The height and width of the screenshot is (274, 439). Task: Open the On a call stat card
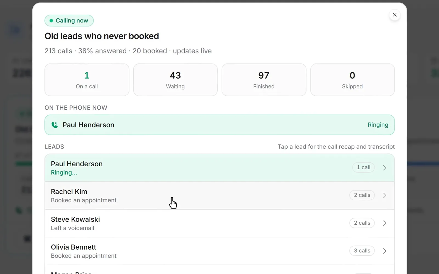tap(87, 80)
